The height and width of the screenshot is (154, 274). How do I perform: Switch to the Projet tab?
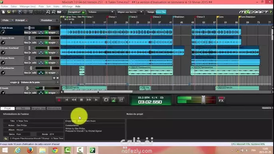[8, 109]
